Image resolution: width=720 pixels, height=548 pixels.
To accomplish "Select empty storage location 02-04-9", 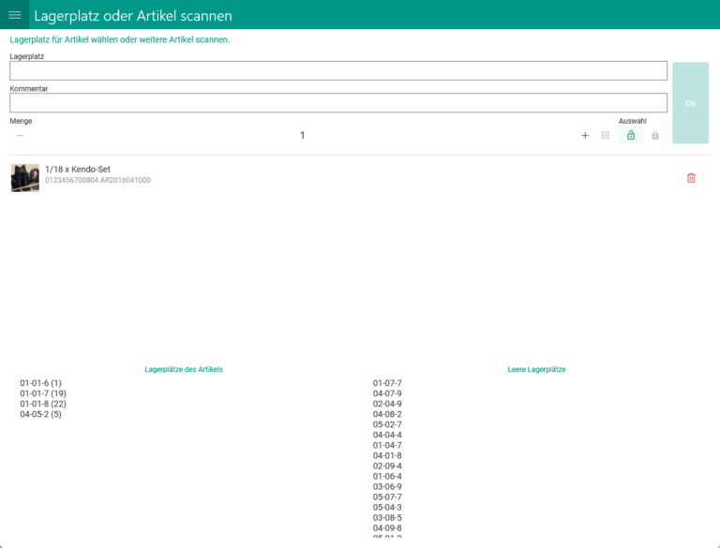I will [387, 404].
